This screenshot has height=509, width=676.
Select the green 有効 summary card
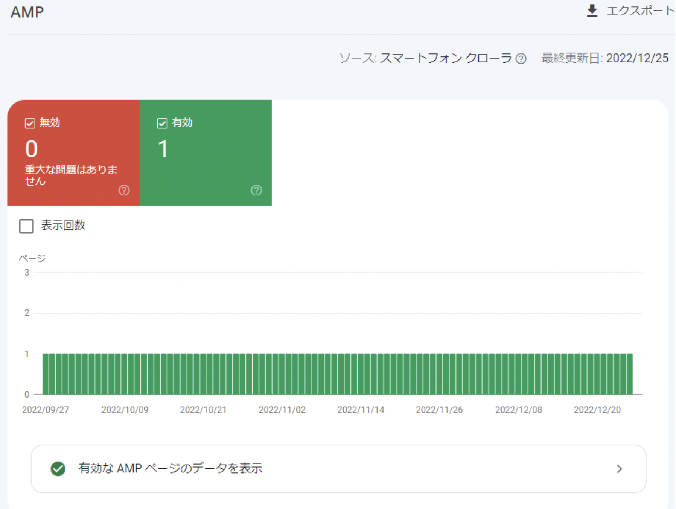pyautogui.click(x=206, y=152)
